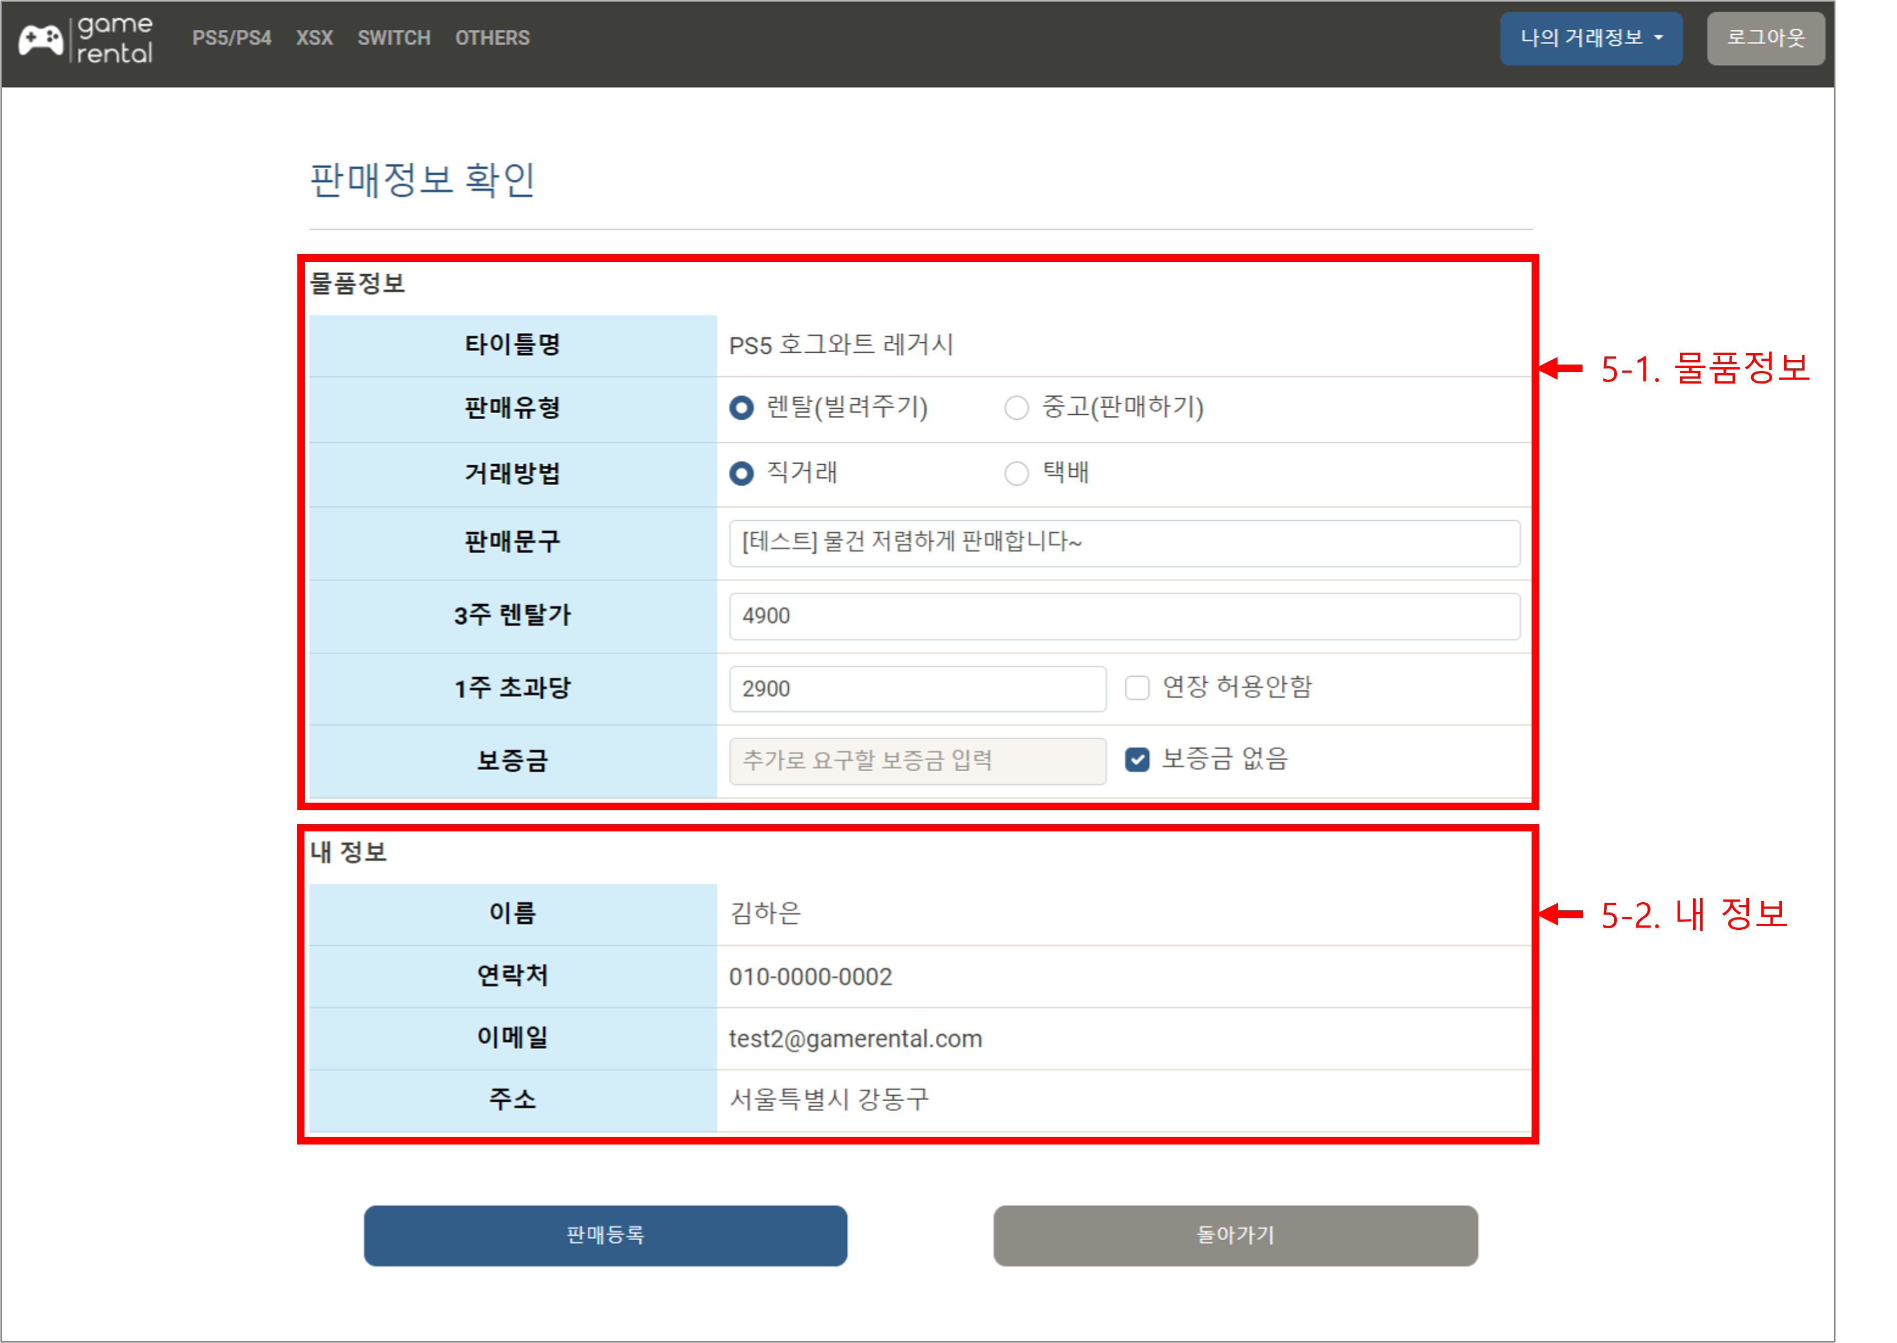Select 렌탈(빌려주기) as sale type
The image size is (1897, 1343).
point(742,408)
